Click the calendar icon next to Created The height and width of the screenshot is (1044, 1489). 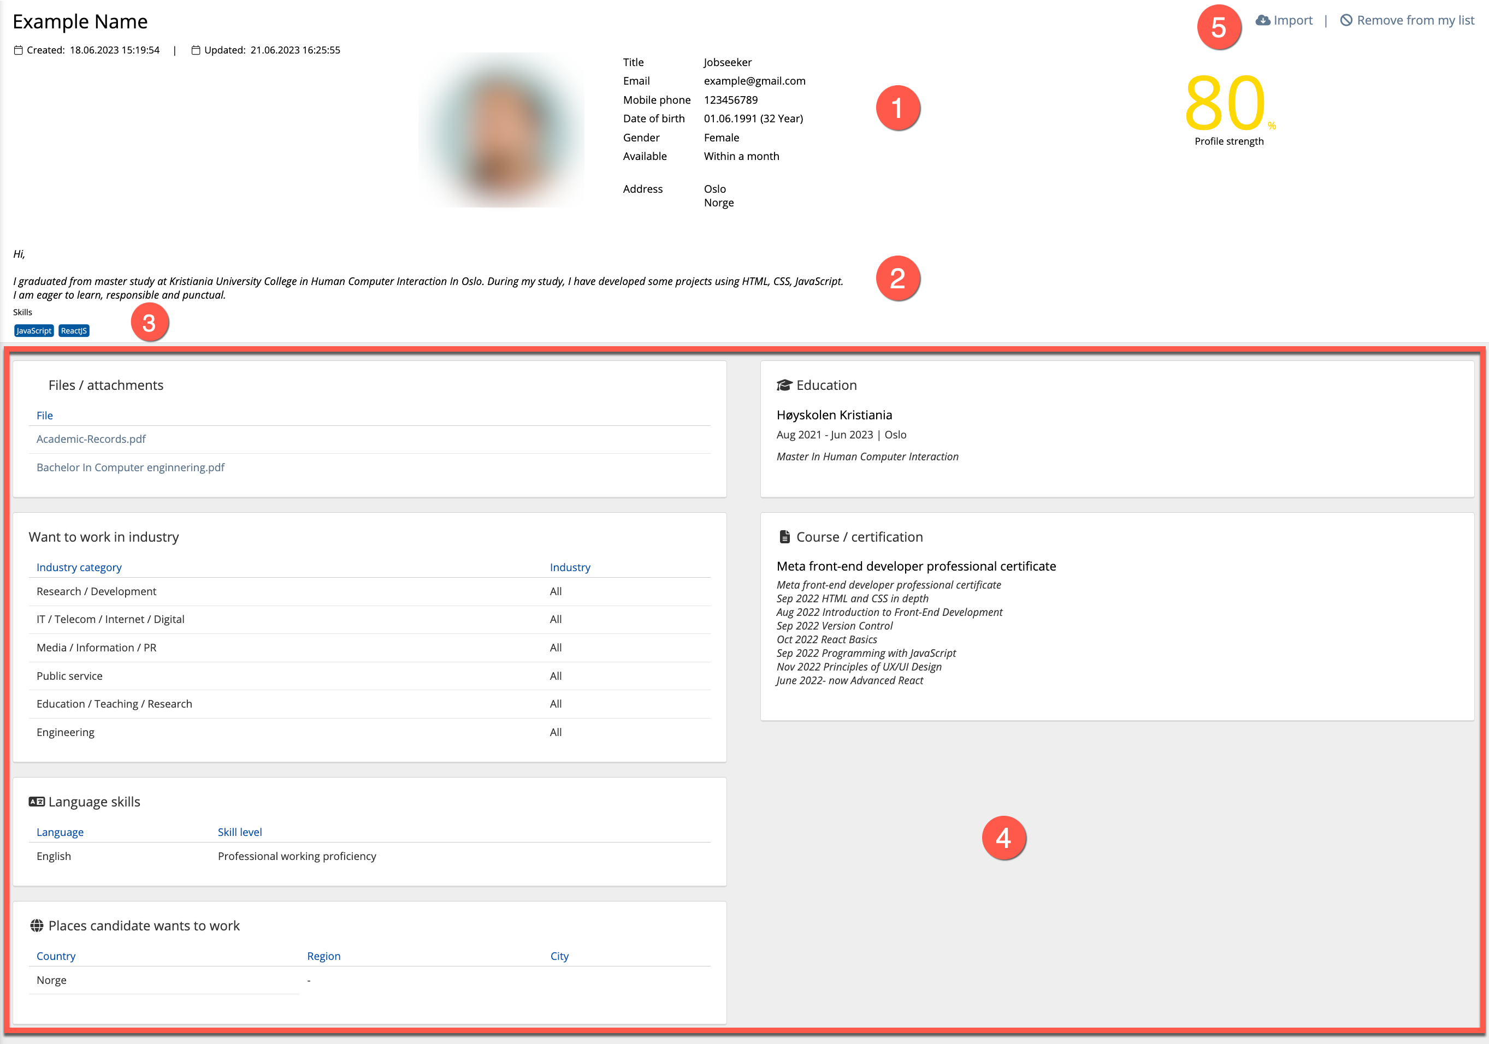[x=18, y=50]
